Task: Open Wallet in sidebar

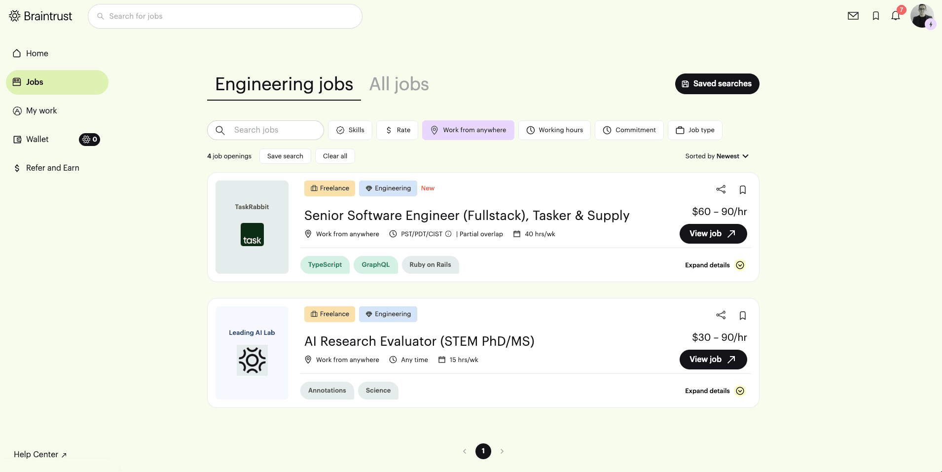Action: point(37,139)
